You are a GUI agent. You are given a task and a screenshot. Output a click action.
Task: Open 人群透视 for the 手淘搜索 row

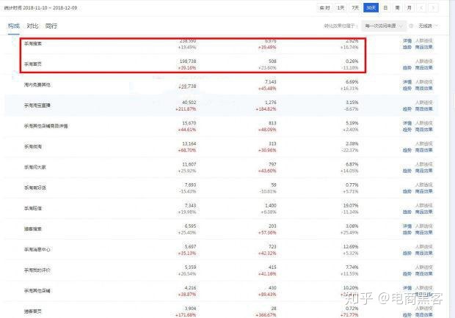click(423, 41)
